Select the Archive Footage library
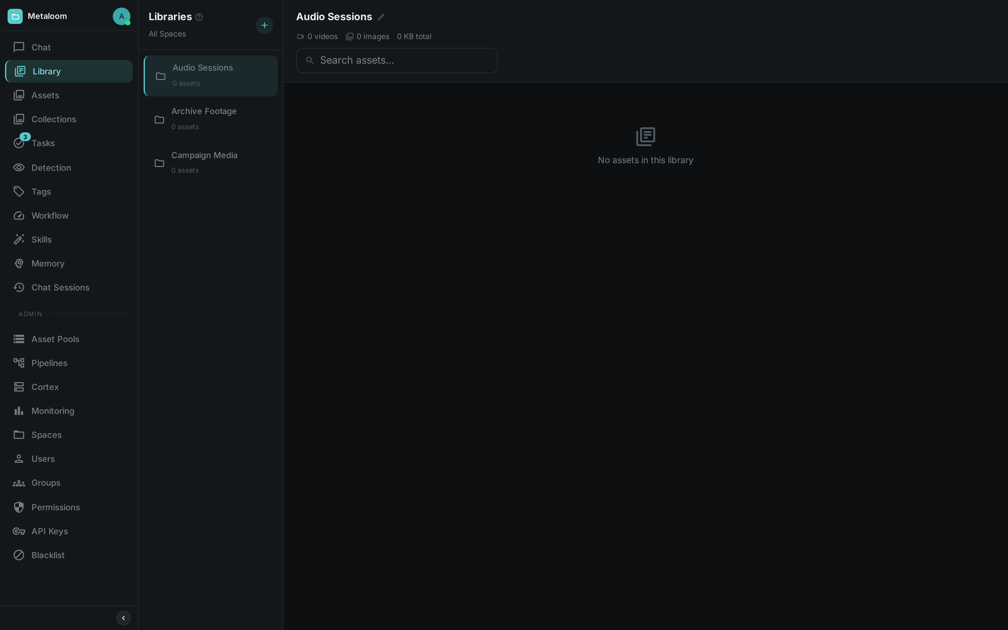The width and height of the screenshot is (1008, 630). coord(211,119)
